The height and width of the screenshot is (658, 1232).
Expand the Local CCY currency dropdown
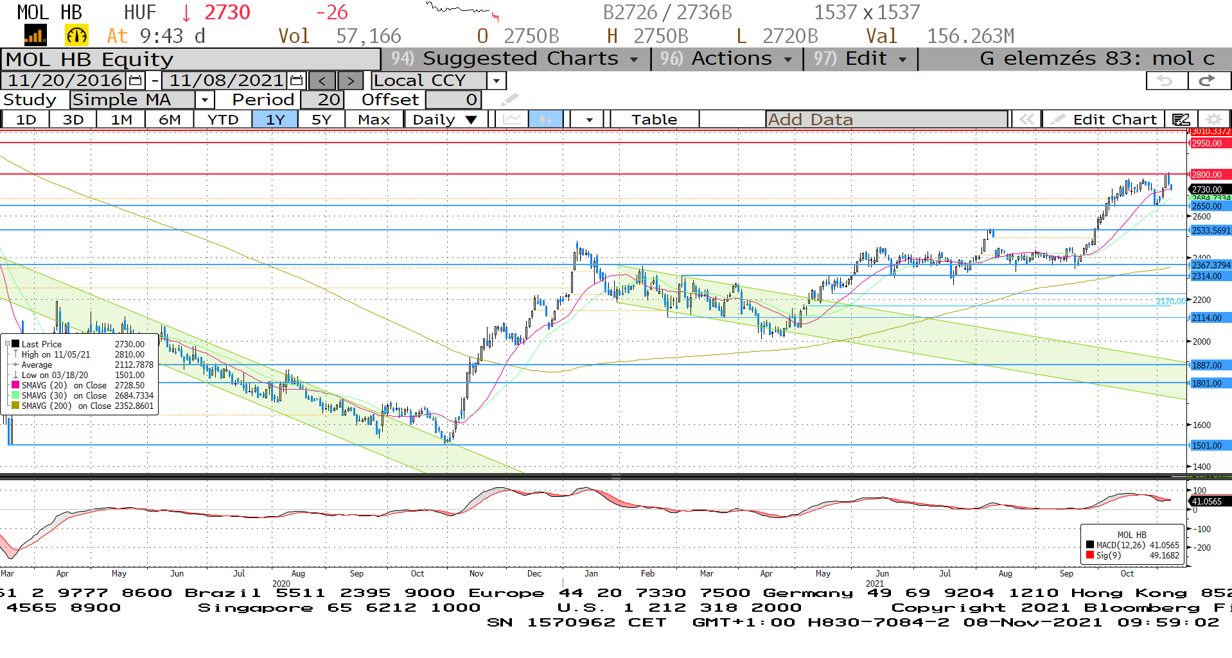click(497, 80)
